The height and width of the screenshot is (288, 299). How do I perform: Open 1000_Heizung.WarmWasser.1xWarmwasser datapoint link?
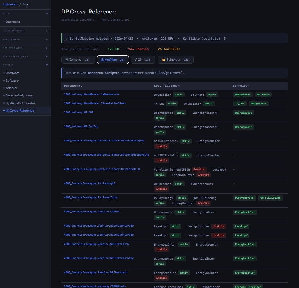92,94
